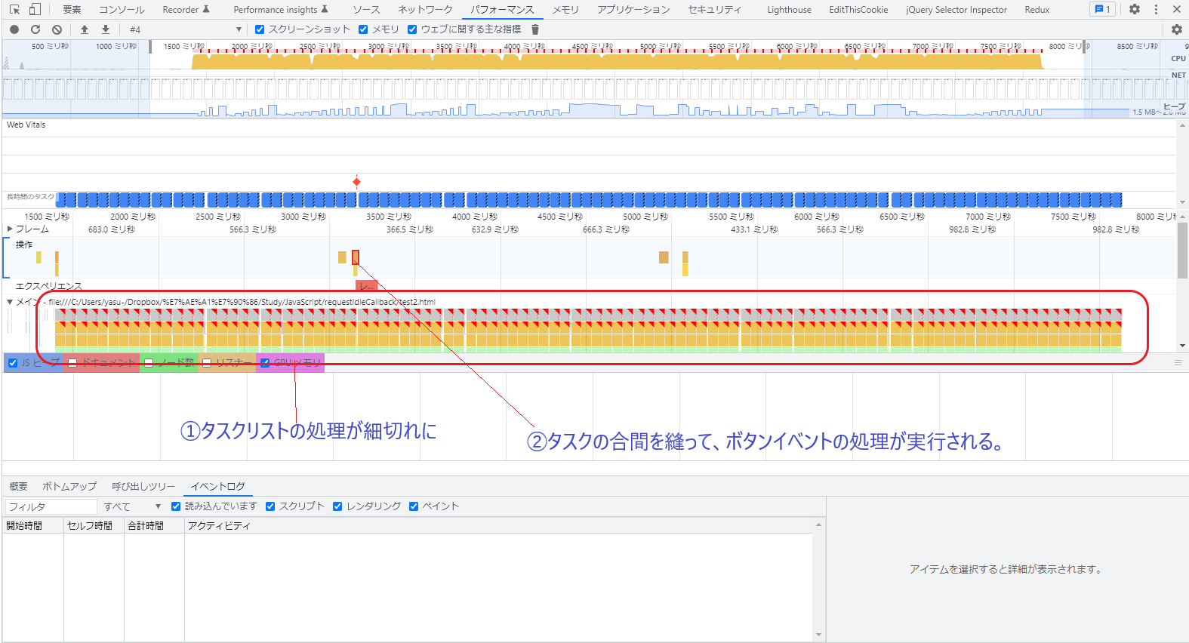Enable the リスナー counter checkbox
This screenshot has width=1189, height=643.
[x=207, y=363]
